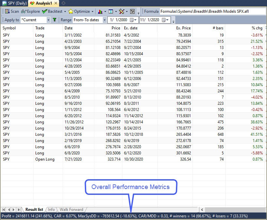Click the next sheet tab arrow
Viewport: 267px width, 220px height.
point(14,210)
